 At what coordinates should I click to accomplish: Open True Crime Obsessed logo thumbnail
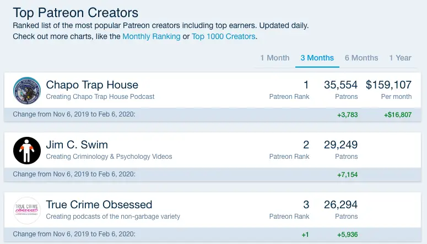[27, 210]
